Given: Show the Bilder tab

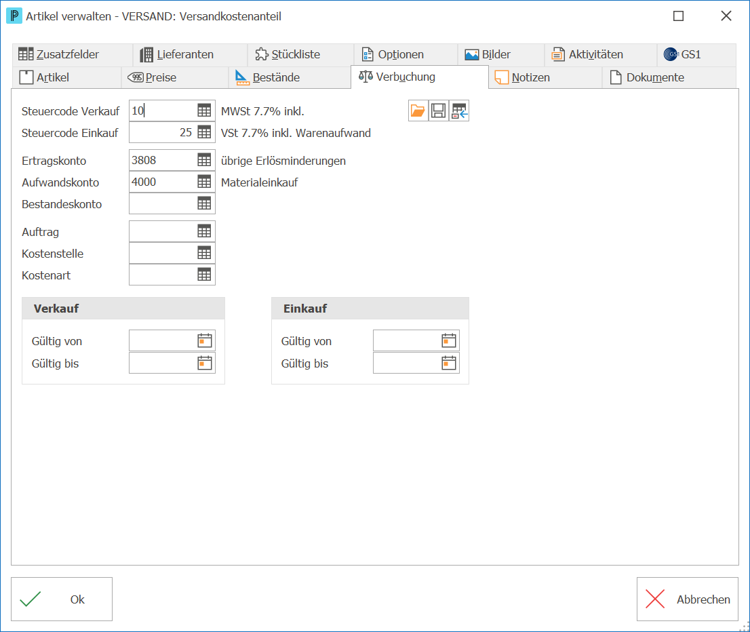Looking at the screenshot, I should (x=501, y=54).
